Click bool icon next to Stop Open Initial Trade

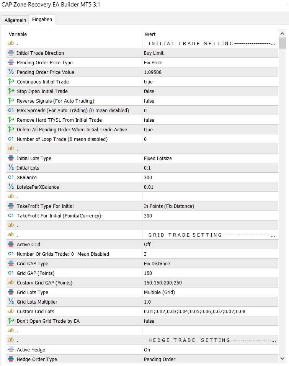coord(11,91)
